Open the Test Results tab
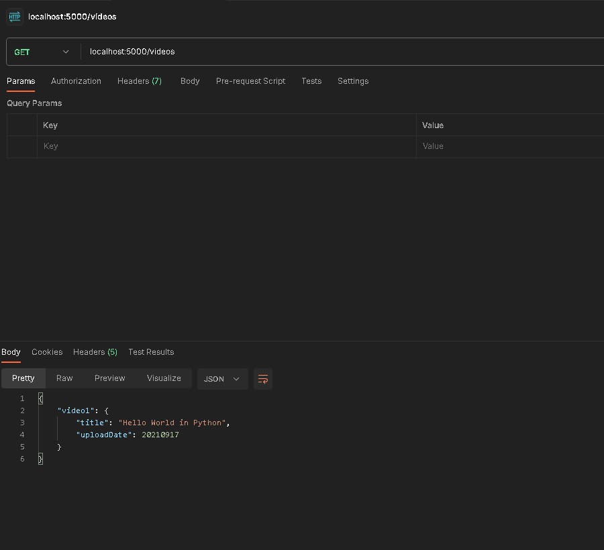604x550 pixels. pyautogui.click(x=151, y=352)
